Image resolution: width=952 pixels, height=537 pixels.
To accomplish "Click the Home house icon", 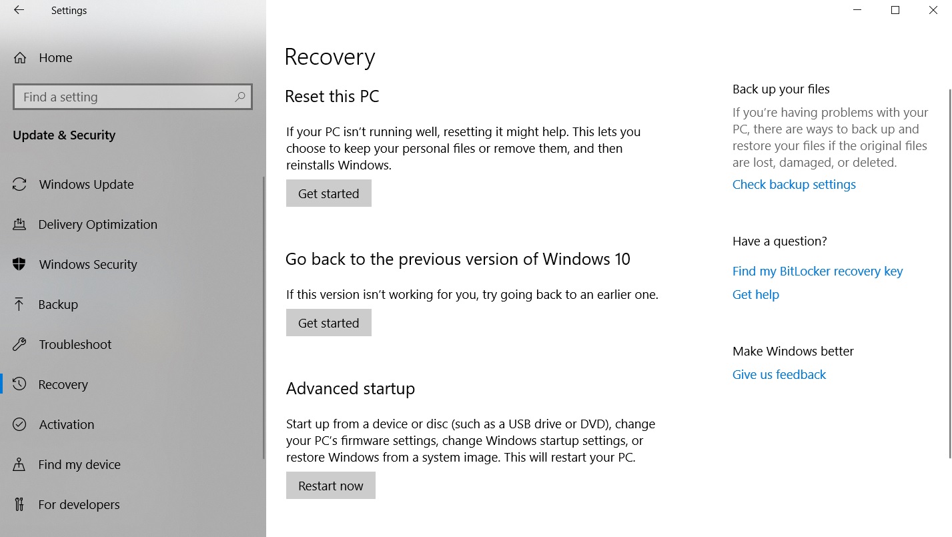I will pos(20,58).
